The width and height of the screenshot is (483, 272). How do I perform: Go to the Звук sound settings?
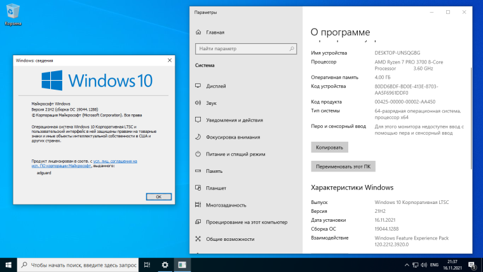point(212,103)
